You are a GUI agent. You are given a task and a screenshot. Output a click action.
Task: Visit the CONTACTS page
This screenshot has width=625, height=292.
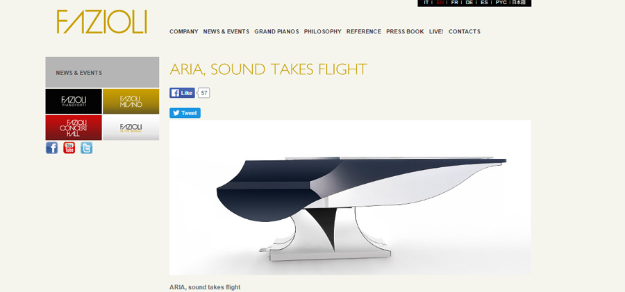coord(465,31)
